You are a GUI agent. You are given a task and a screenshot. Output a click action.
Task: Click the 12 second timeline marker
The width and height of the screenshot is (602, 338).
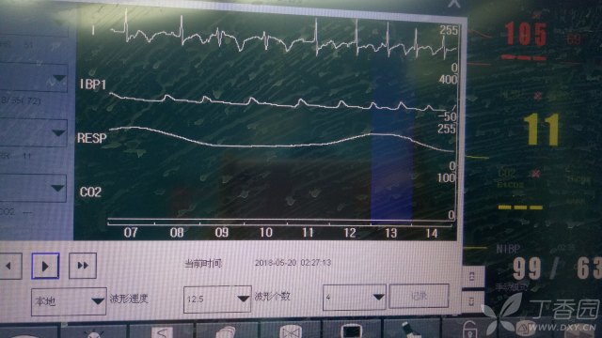[349, 233]
